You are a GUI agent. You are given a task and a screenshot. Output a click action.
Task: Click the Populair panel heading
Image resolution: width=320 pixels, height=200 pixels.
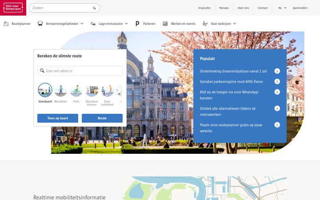(208, 59)
